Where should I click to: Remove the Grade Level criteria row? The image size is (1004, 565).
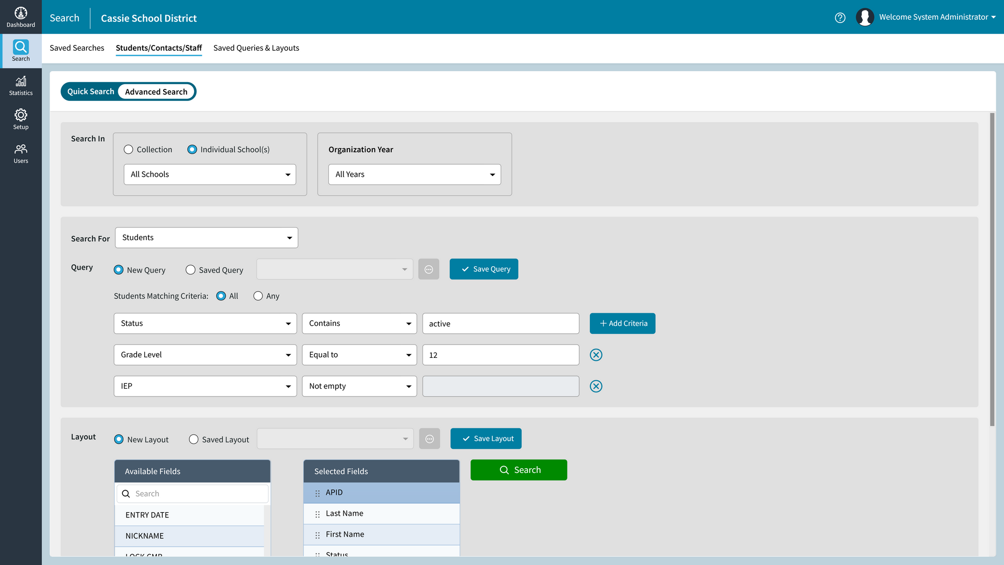tap(596, 355)
